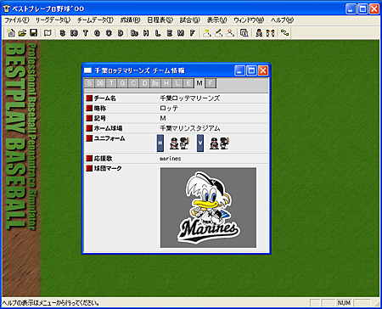The width and height of the screenshot is (382, 309).
Task: Open the 成績(R) menu
Action: pyautogui.click(x=130, y=20)
